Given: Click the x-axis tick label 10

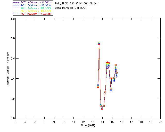Looking at the screenshot, I should coord(64,122).
